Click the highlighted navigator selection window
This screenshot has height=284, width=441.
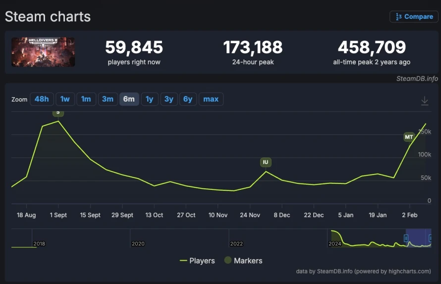coord(418,238)
